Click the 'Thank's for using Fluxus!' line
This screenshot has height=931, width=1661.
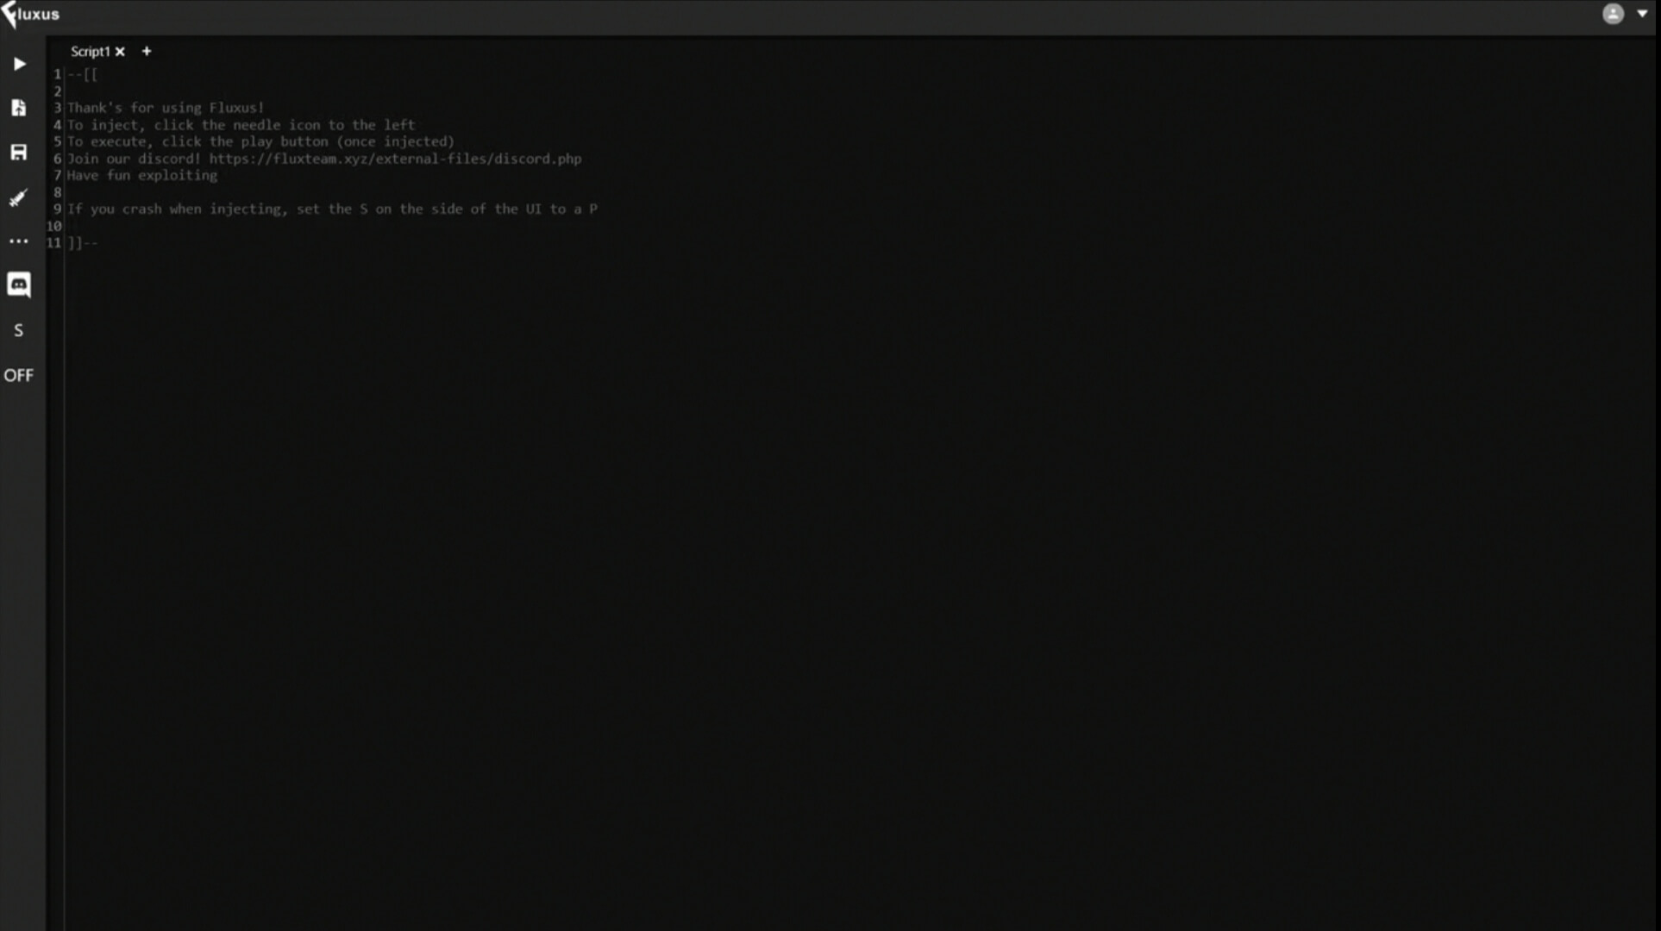tap(166, 108)
